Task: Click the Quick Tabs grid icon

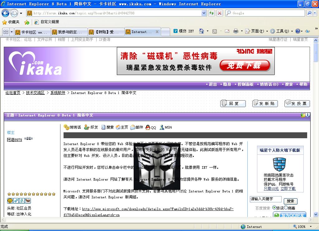Action: tap(6, 32)
